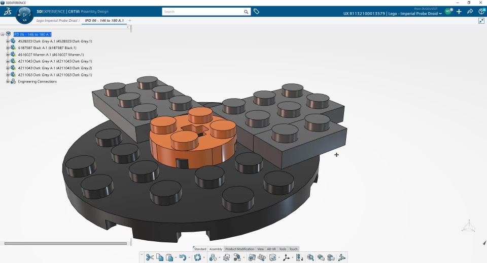Click the Undo arrow icon
This screenshot has width=487, height=263.
click(183, 257)
